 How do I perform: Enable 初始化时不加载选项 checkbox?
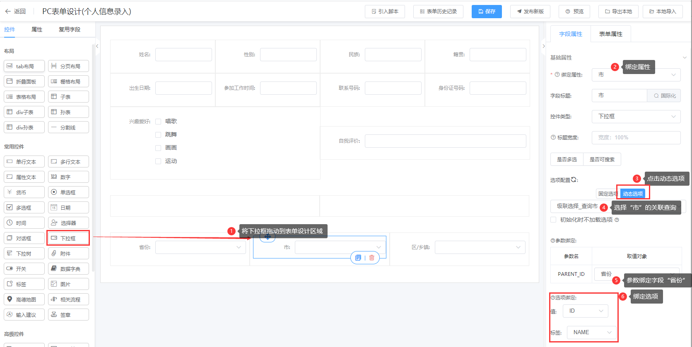pyautogui.click(x=553, y=220)
